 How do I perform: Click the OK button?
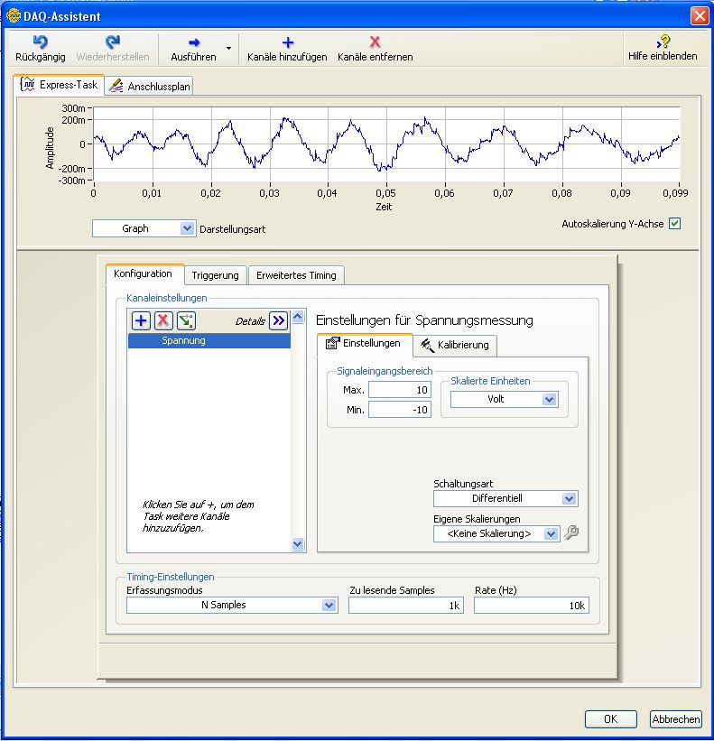[610, 719]
